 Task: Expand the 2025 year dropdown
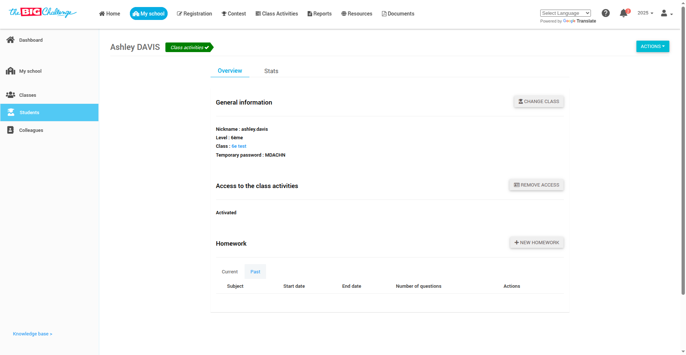click(645, 13)
